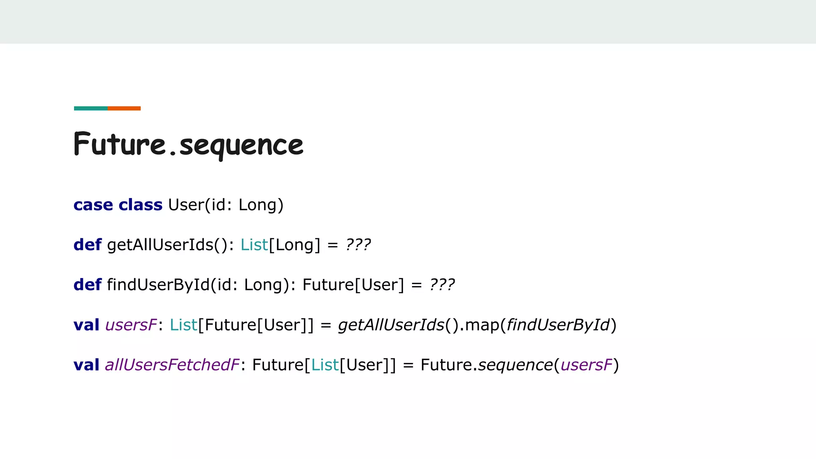Click the teal 'List' in Future[List[User]]
This screenshot has width=816, height=459.
click(325, 365)
